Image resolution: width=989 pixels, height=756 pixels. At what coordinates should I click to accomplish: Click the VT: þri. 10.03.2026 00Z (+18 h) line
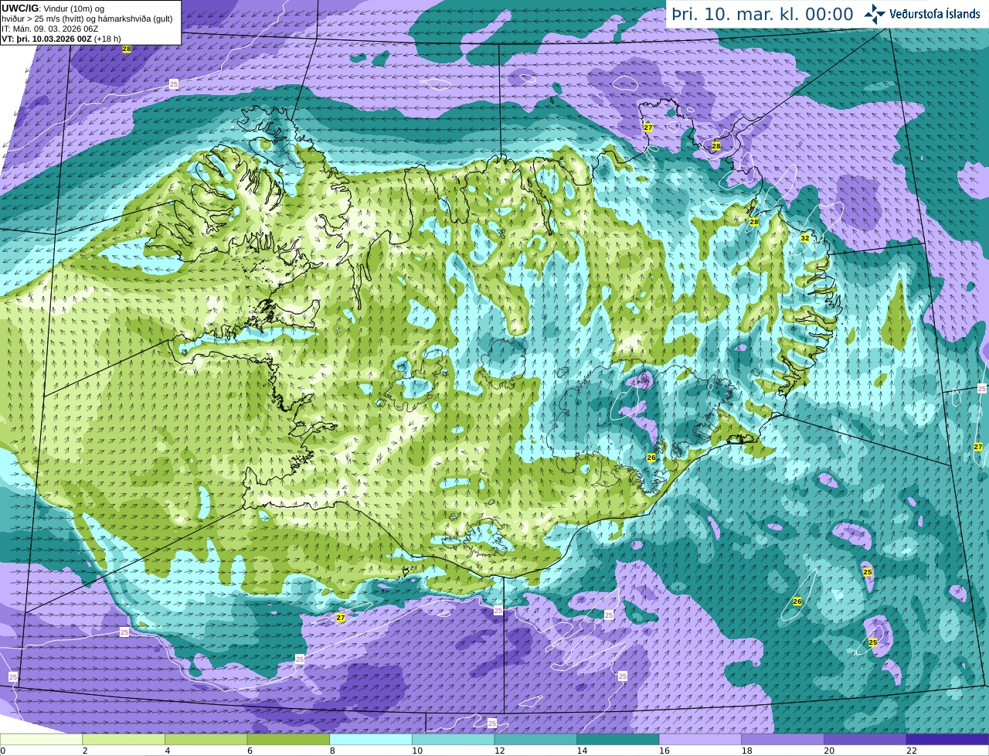pos(61,39)
